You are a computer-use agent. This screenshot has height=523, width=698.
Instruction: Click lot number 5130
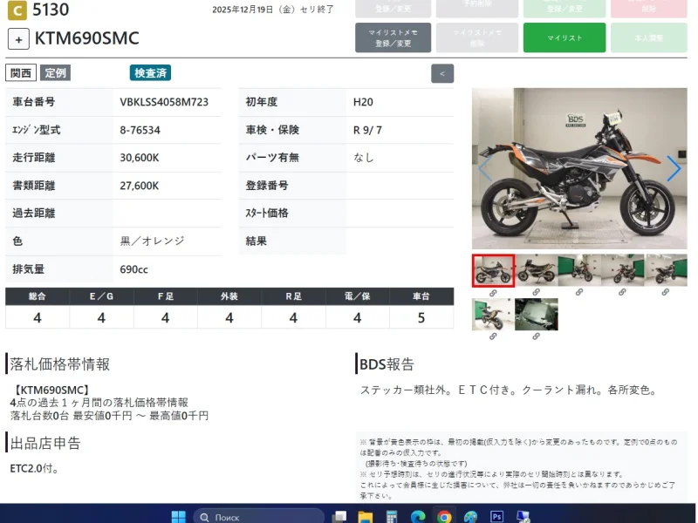coord(51,10)
